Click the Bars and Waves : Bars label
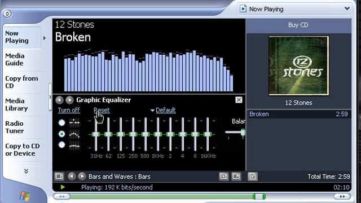 coord(119,176)
